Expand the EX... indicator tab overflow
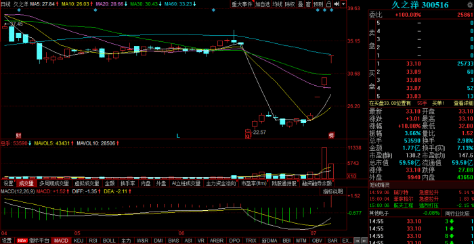The image size is (474, 244). pos(347,241)
